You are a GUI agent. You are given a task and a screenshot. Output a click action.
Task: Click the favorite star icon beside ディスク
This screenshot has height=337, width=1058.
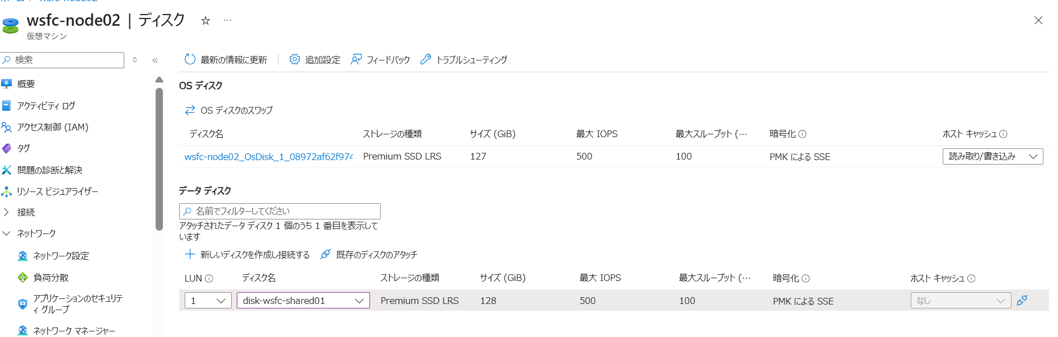pos(205,21)
